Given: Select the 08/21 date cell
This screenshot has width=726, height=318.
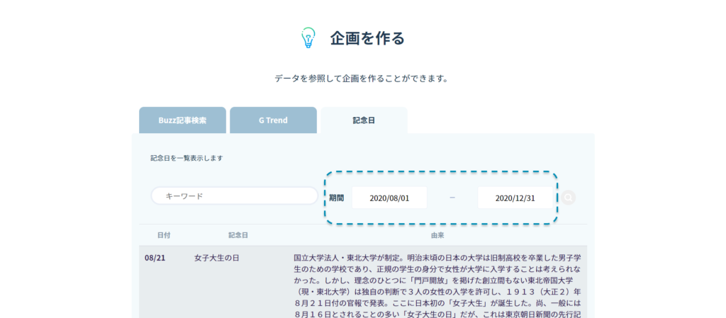Looking at the screenshot, I should click(155, 258).
